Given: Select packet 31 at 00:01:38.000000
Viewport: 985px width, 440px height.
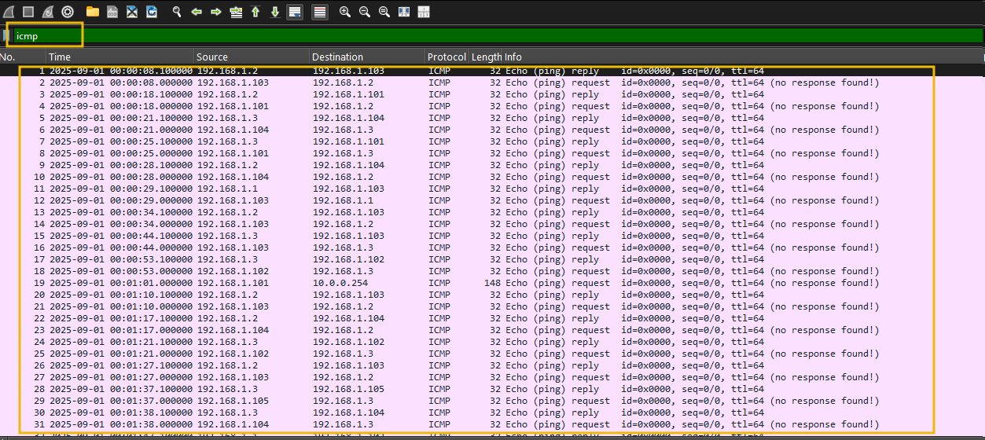Looking at the screenshot, I should click(x=492, y=424).
